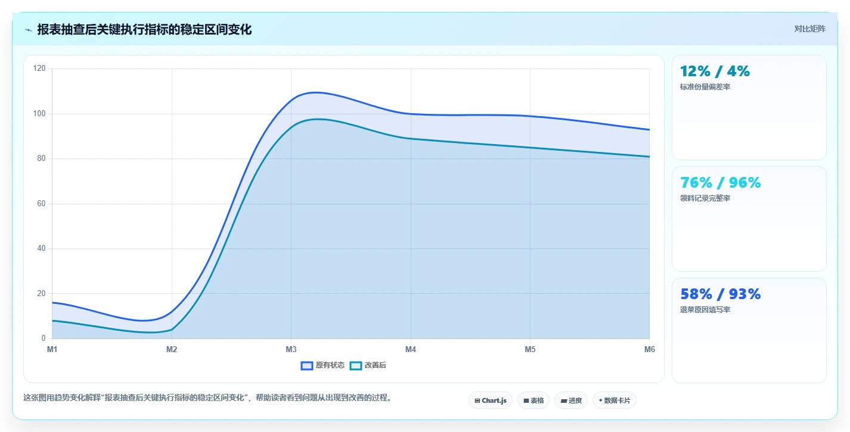
Task: Click the 40 y-axis tick label
Action: pyautogui.click(x=41, y=248)
